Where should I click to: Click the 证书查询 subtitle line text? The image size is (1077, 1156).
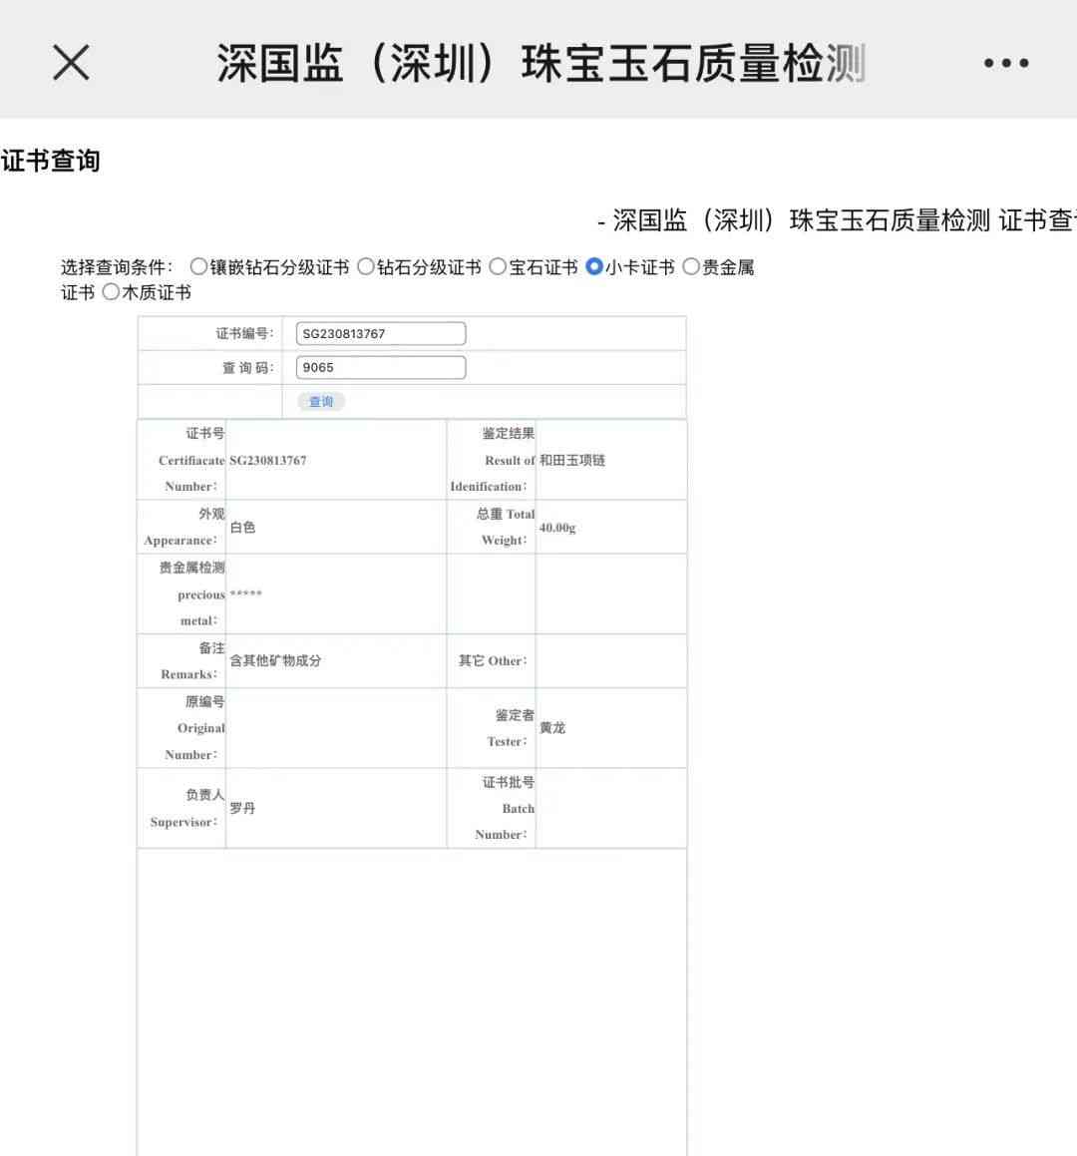pos(838,219)
